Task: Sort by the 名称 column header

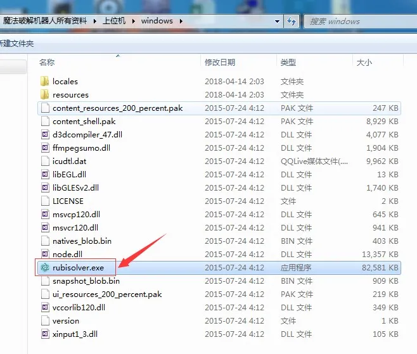Action: click(x=47, y=63)
